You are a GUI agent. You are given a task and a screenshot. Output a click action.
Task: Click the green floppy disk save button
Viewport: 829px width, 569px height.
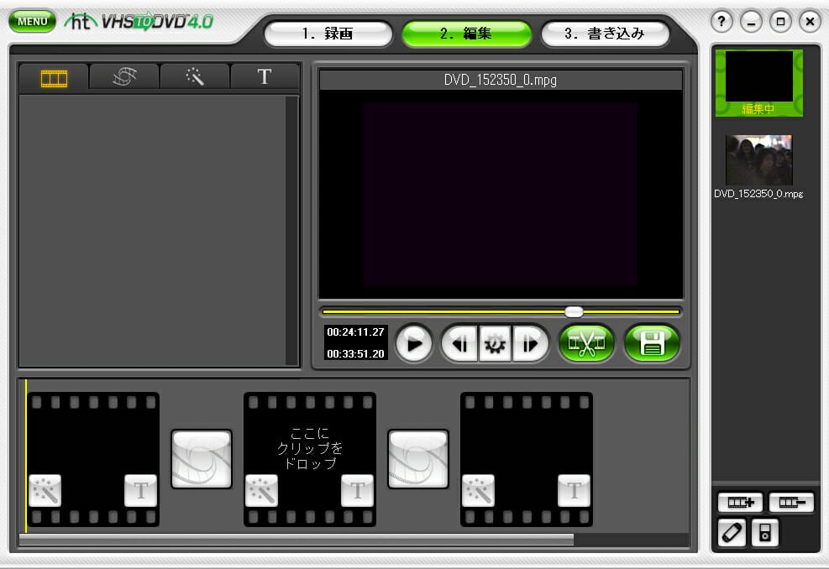pos(652,343)
